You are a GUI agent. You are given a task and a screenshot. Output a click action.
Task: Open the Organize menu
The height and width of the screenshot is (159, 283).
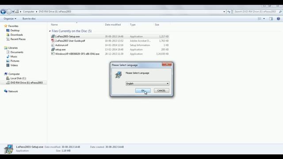coord(10,19)
